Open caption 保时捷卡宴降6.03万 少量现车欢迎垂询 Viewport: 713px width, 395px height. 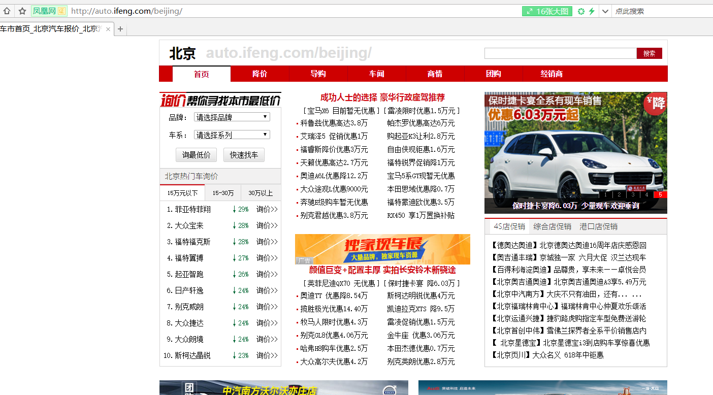point(575,206)
